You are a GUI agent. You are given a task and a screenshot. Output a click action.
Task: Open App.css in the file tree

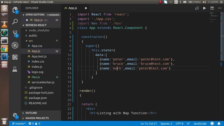tap(37, 46)
